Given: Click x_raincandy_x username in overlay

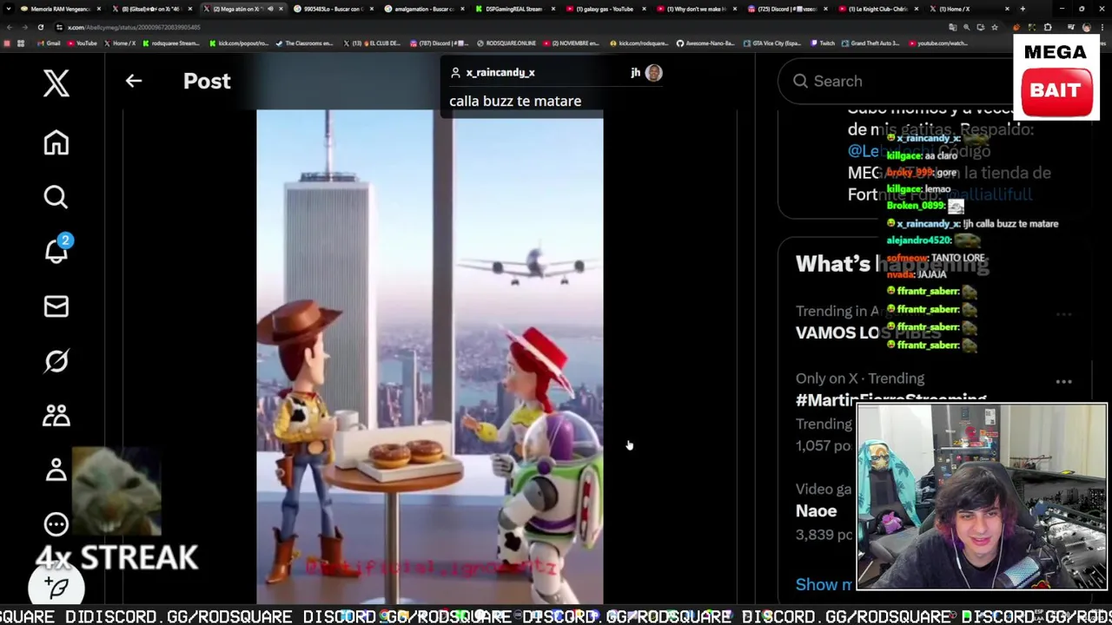Looking at the screenshot, I should [500, 73].
